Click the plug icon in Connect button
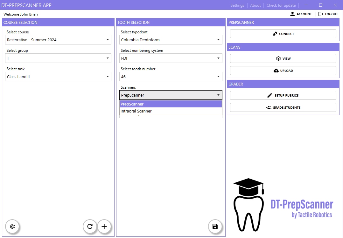 tap(275, 34)
